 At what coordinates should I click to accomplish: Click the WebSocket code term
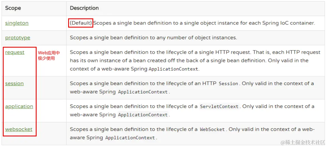(x=212, y=129)
